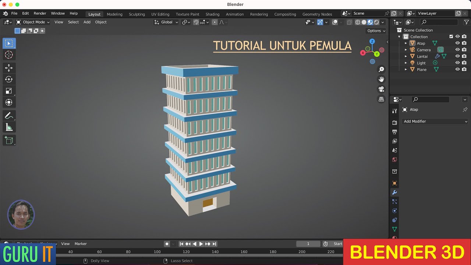Switch orthographic/perspective grid icon
Image resolution: width=471 pixels, height=265 pixels.
tap(381, 99)
